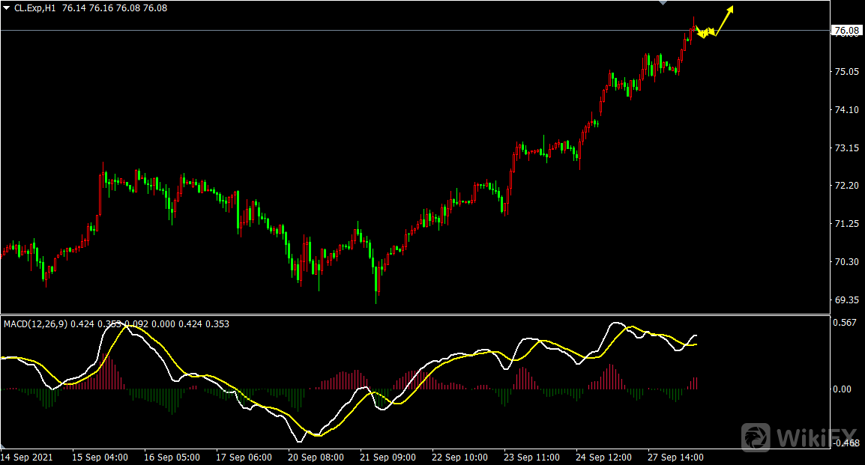This screenshot has height=465, width=865.
Task: Click the 75.05 price axis level
Action: [x=846, y=72]
